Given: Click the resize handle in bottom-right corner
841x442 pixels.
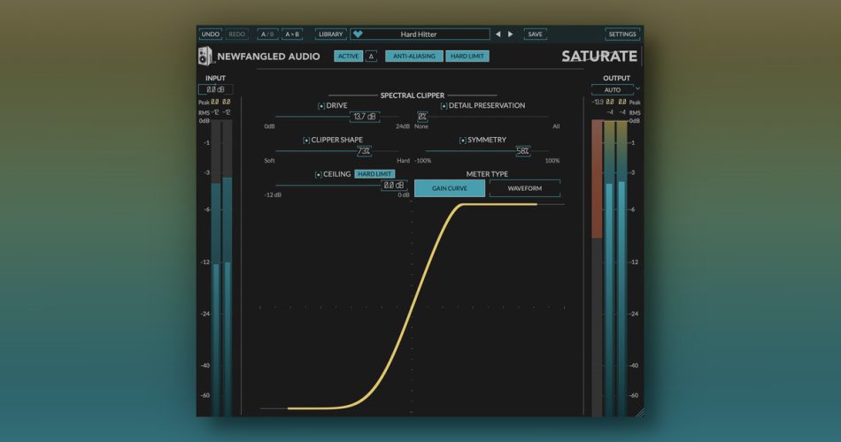Looking at the screenshot, I should [638, 411].
